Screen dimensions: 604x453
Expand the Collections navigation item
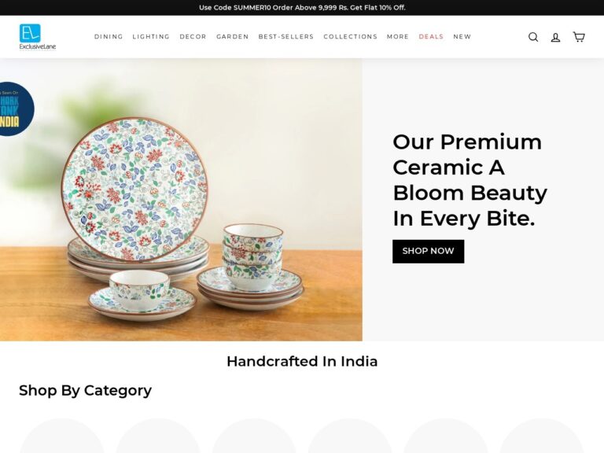tap(350, 37)
